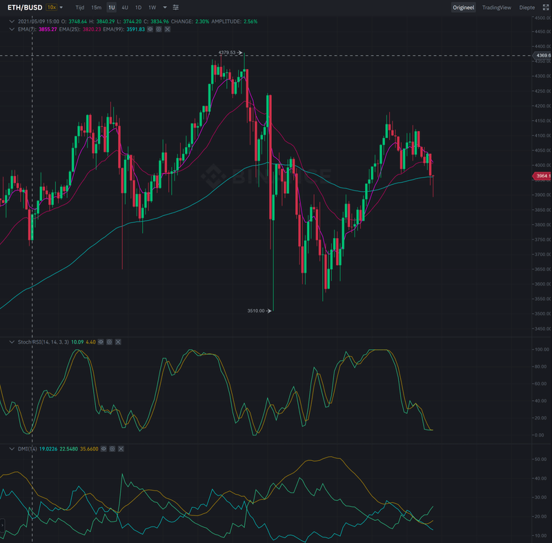Toggle DMI indicator visibility

pos(103,448)
